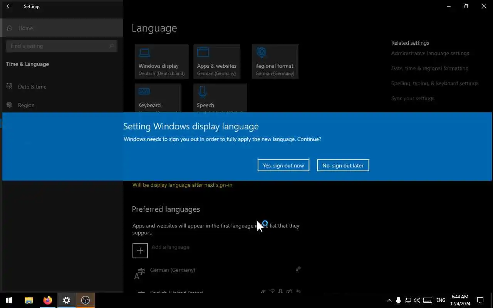Open the Keyboard language tile
Screen dimensions: 493x308
tap(158, 98)
